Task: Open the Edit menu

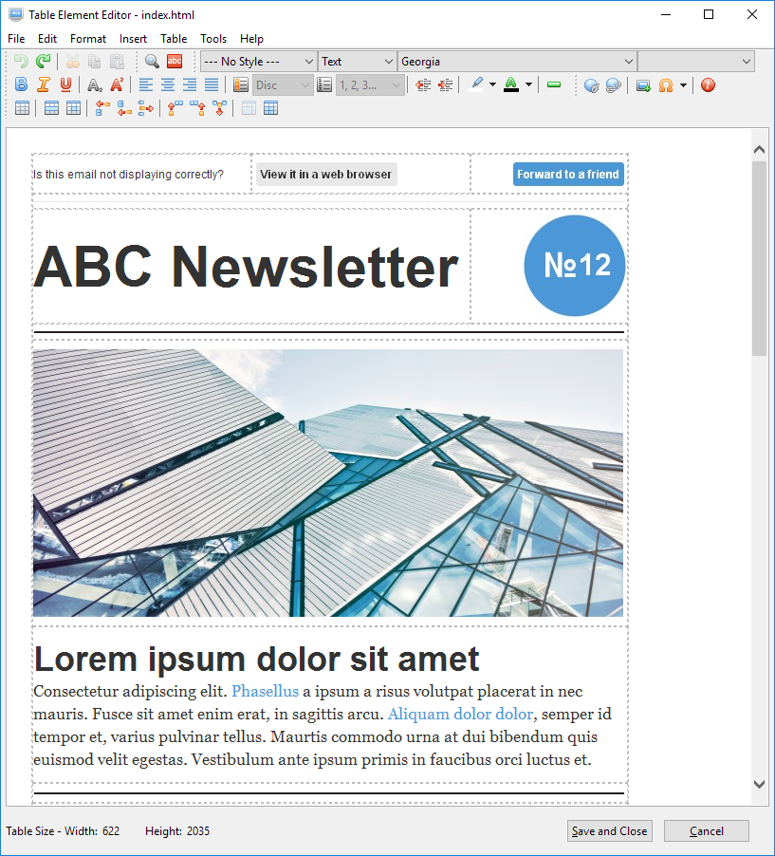Action: click(x=47, y=39)
